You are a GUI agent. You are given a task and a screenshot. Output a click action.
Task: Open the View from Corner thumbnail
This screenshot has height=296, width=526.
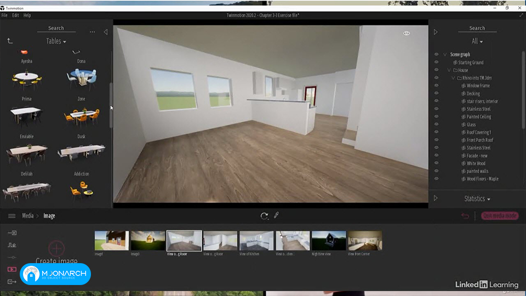[x=365, y=240]
